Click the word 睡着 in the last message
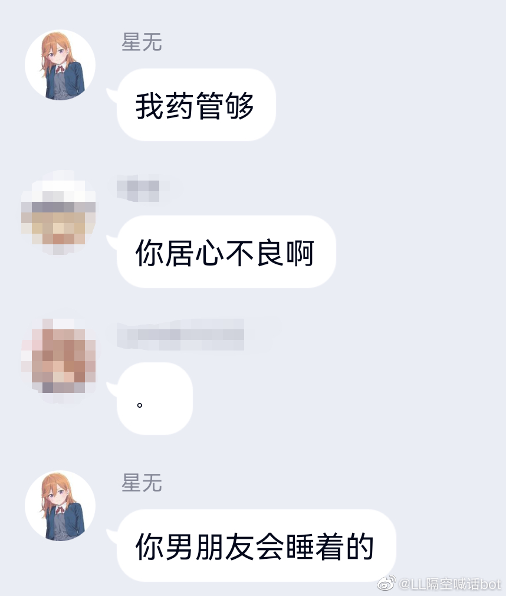Viewport: 506px width, 596px height. pos(315,546)
